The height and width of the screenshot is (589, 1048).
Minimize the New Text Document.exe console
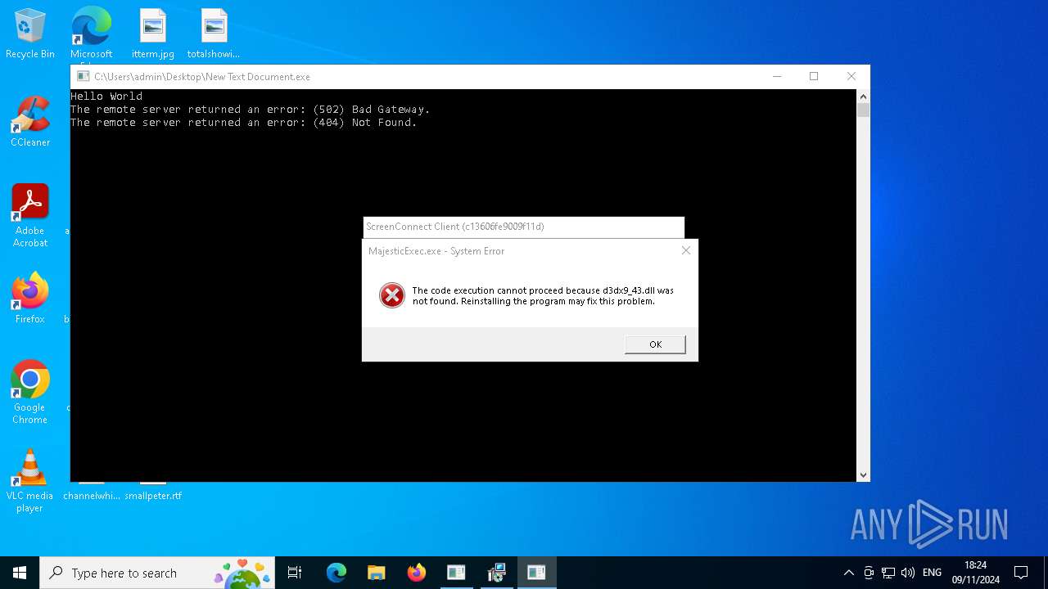pos(776,76)
